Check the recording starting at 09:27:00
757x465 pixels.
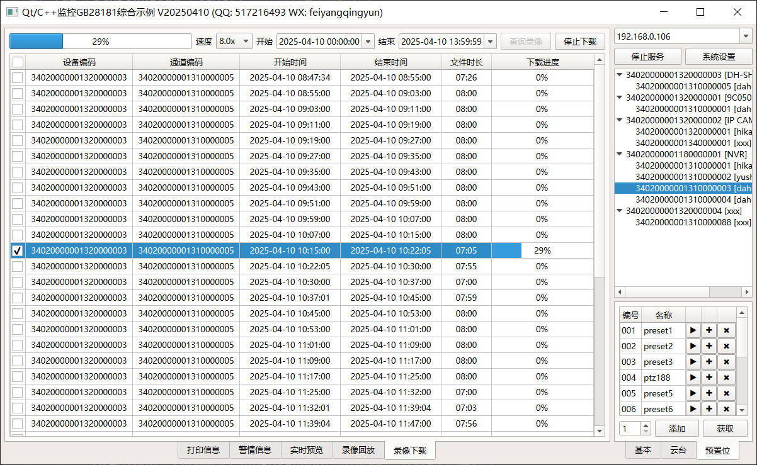[18, 156]
